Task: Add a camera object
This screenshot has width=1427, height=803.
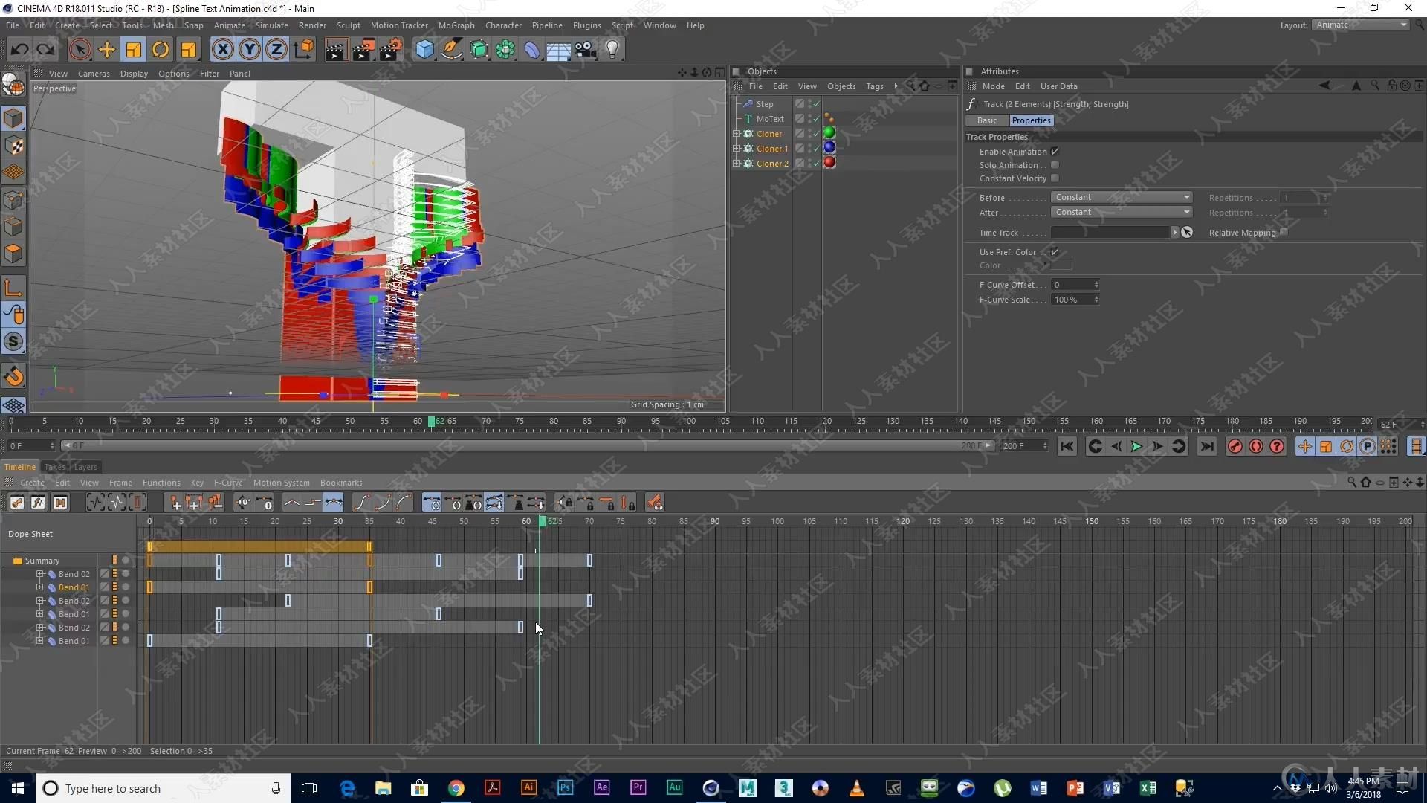Action: [586, 50]
